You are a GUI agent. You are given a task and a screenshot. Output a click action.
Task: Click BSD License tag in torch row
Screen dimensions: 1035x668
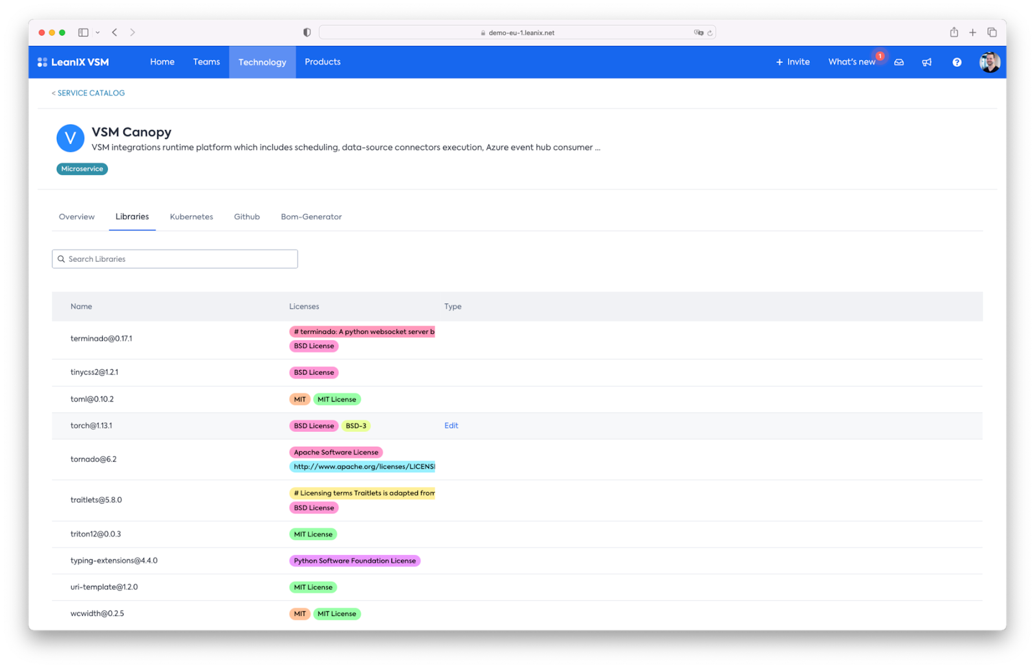pyautogui.click(x=314, y=426)
